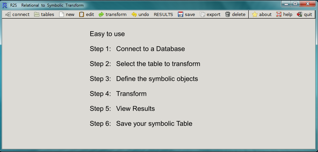Image resolution: width=318 pixels, height=152 pixels.
Task: Click the R logo in title bar
Action: pos(5,5)
